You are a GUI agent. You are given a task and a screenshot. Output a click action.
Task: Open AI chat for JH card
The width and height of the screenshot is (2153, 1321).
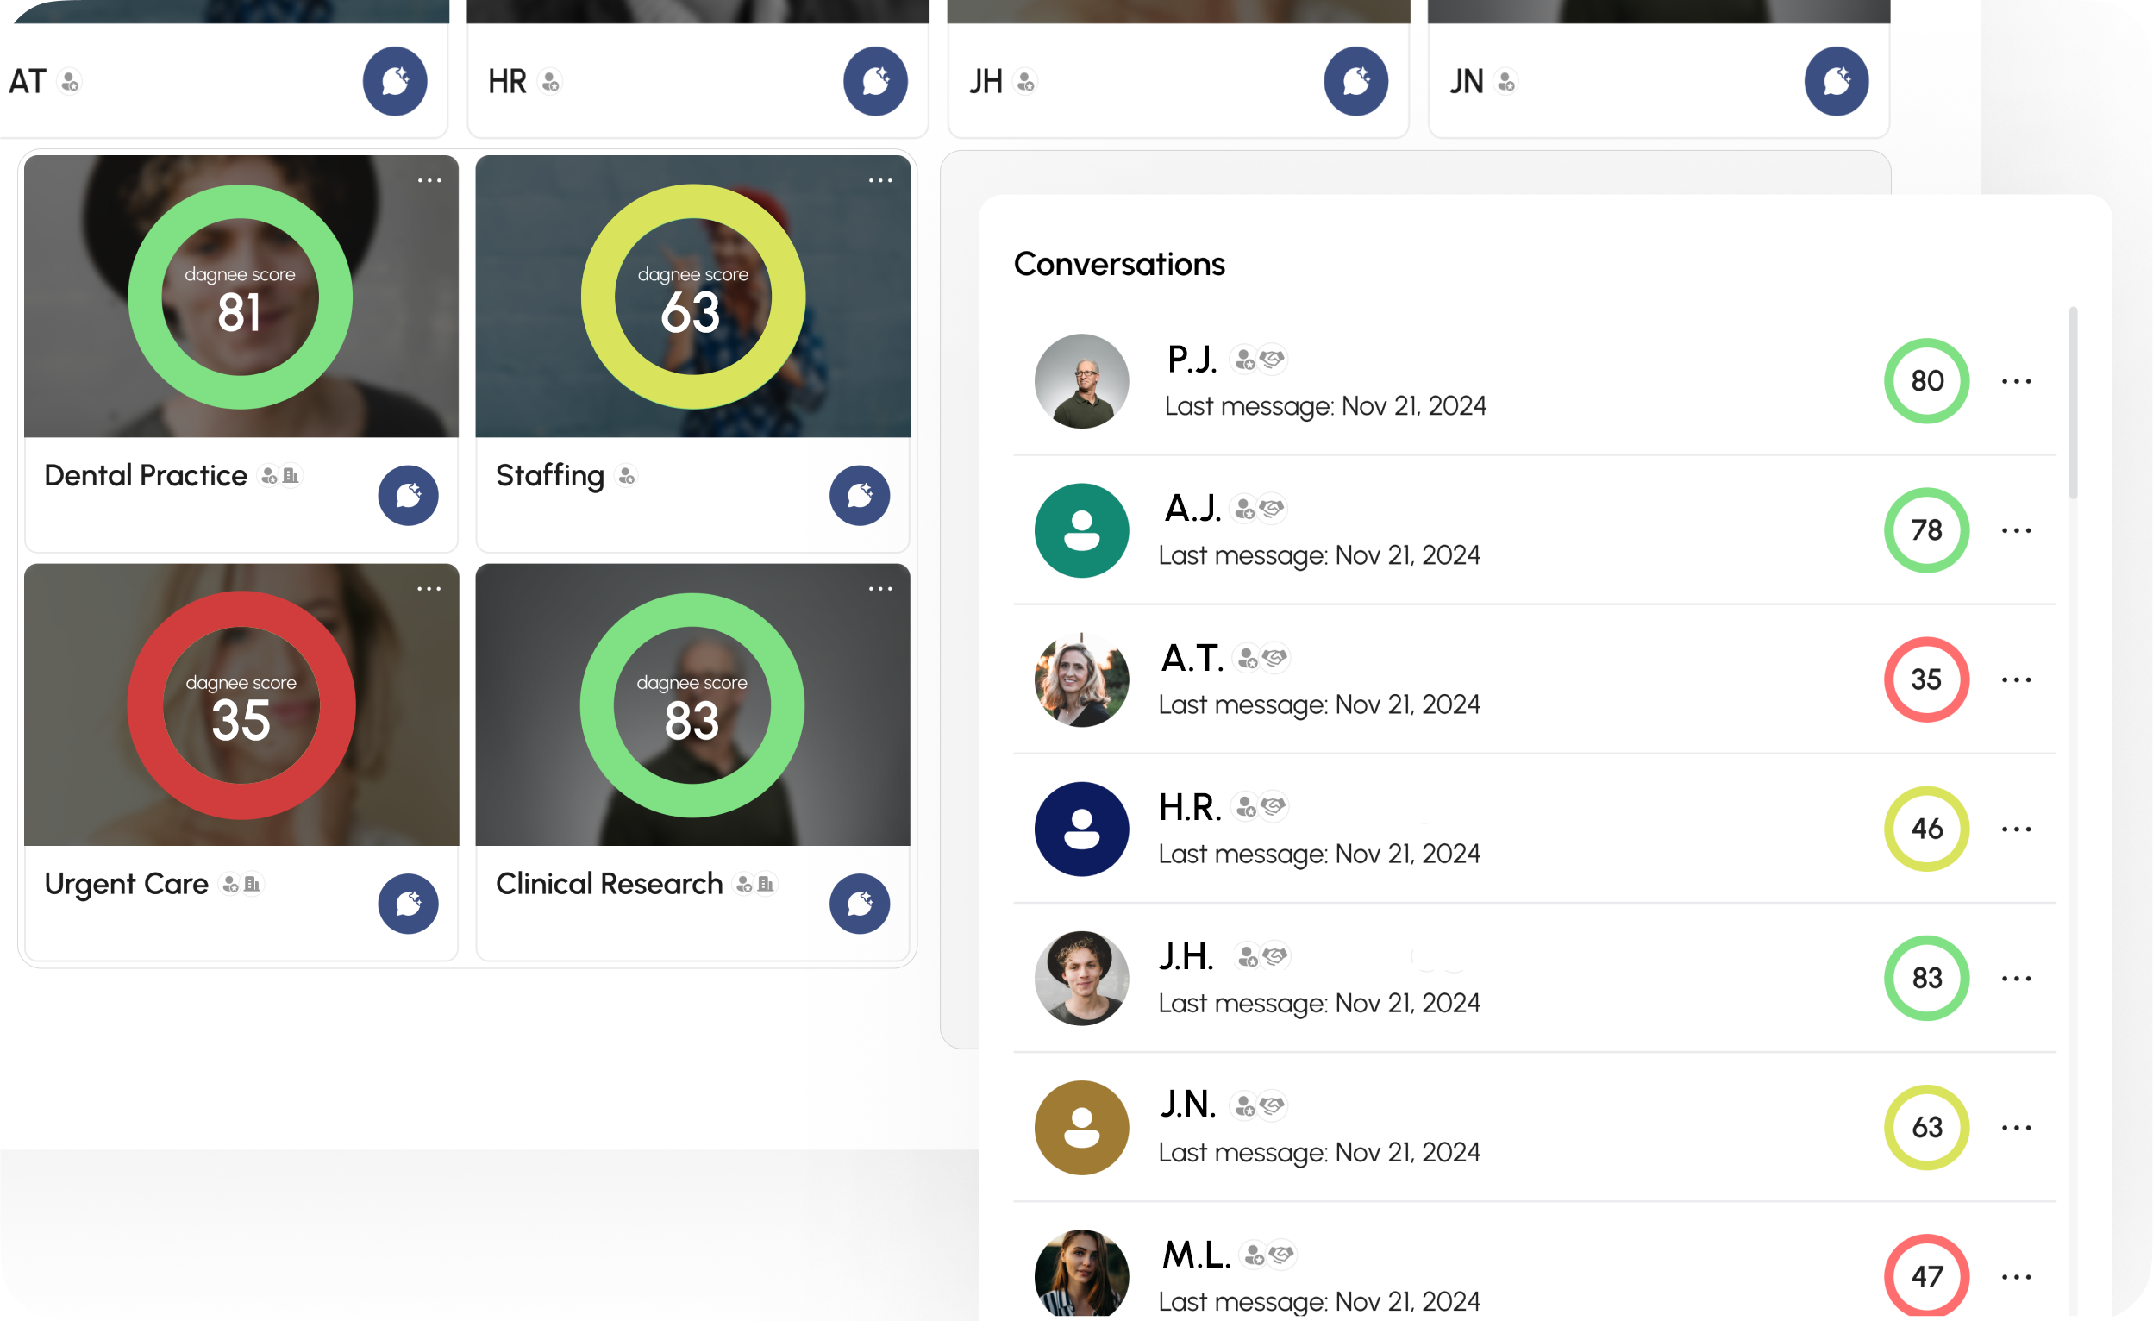1355,81
